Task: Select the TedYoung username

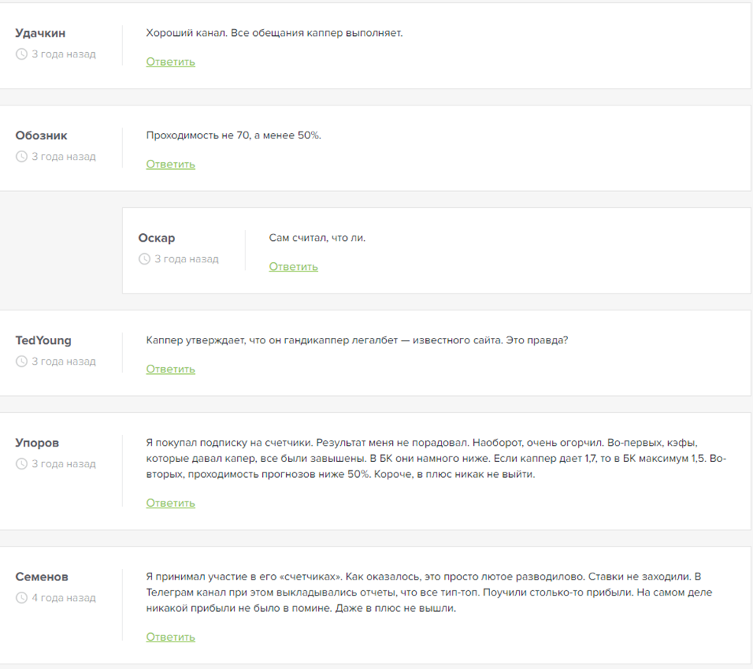Action: pos(44,340)
